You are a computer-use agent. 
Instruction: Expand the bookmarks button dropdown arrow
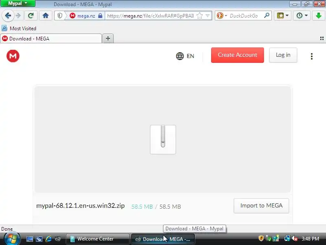click(287, 16)
